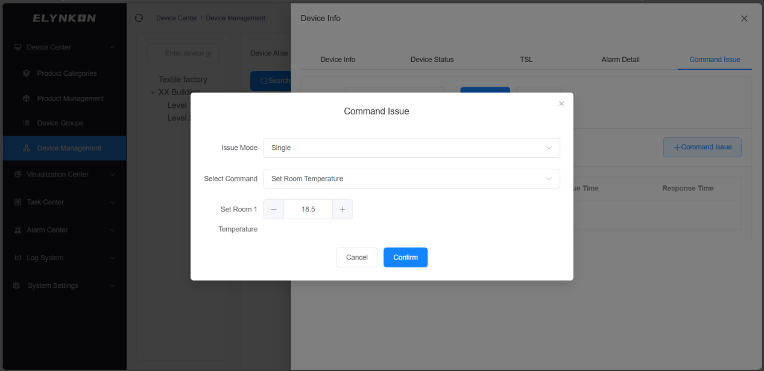The image size is (764, 371).
Task: Expand the Task Center menu chevron
Action: coord(113,202)
